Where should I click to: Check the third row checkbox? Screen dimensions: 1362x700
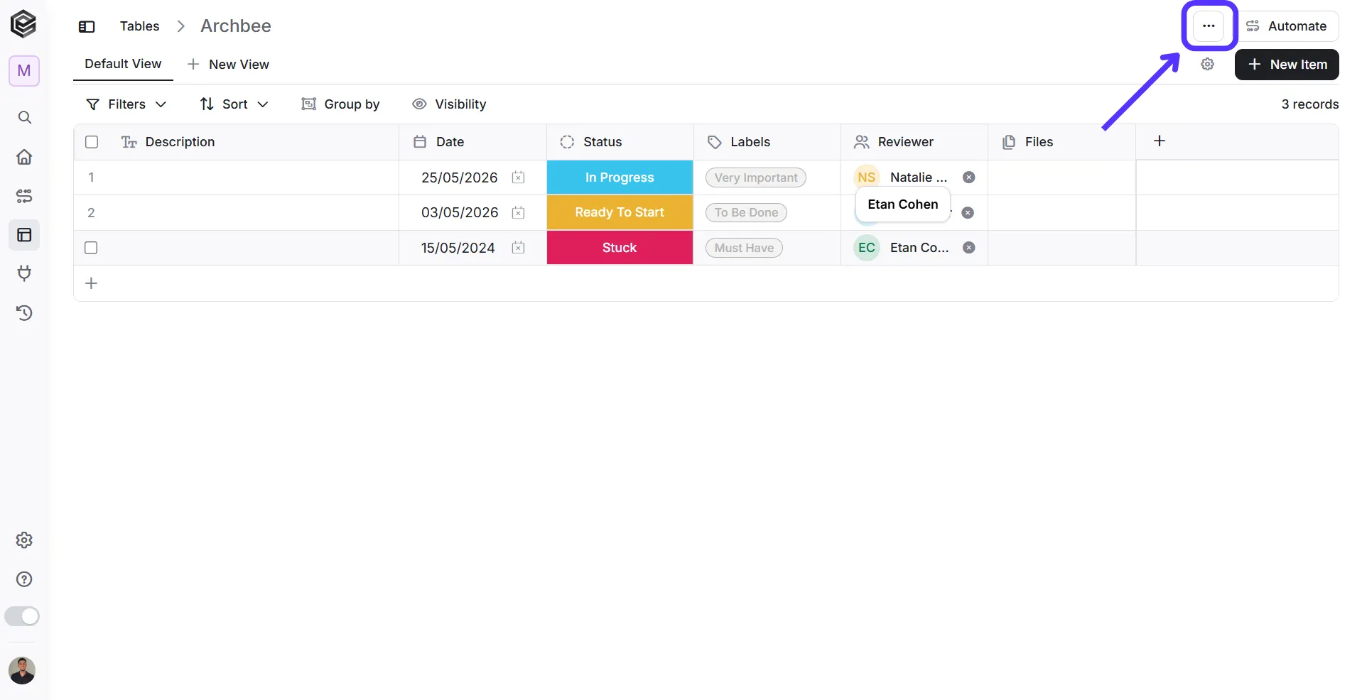click(x=91, y=248)
